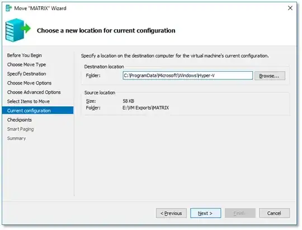This screenshot has width=302, height=230.
Task: Close the Move MATRIX Wizard window
Action: coord(290,8)
